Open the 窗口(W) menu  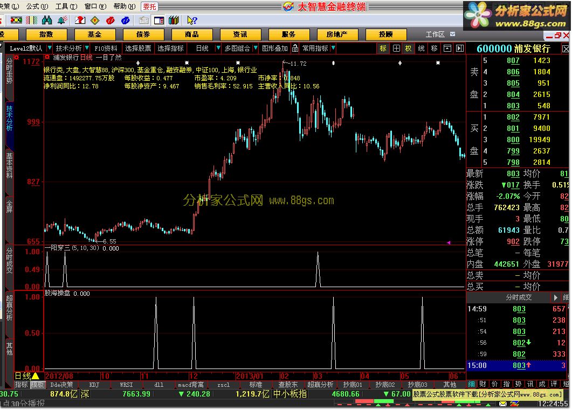click(x=95, y=6)
